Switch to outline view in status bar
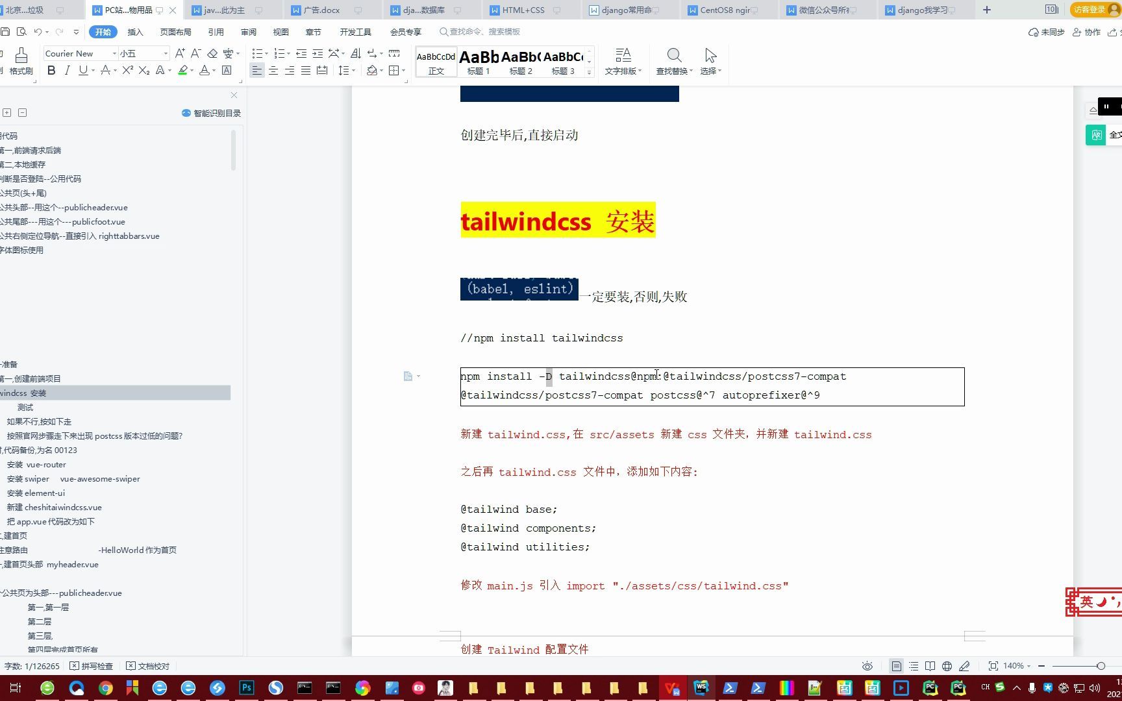Viewport: 1122px width, 701px height. [914, 666]
